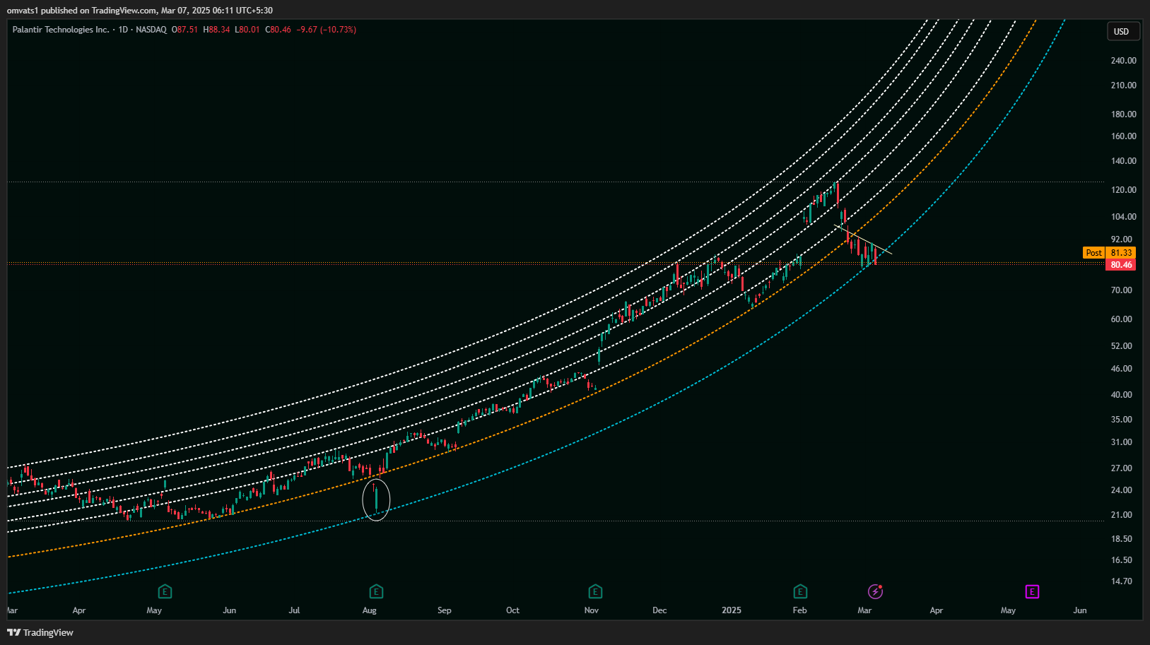Click the 240.00 price axis label
1150x645 pixels.
[x=1123, y=61]
